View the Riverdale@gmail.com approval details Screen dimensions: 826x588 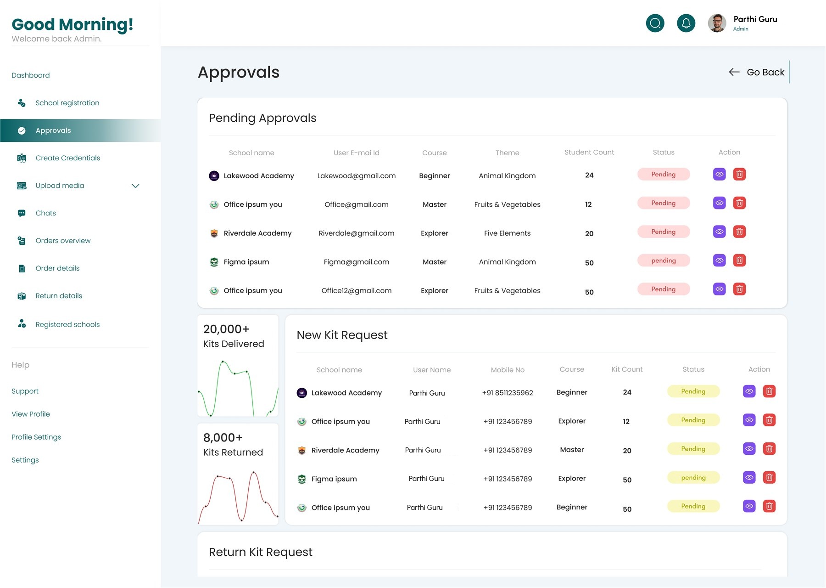pos(720,232)
